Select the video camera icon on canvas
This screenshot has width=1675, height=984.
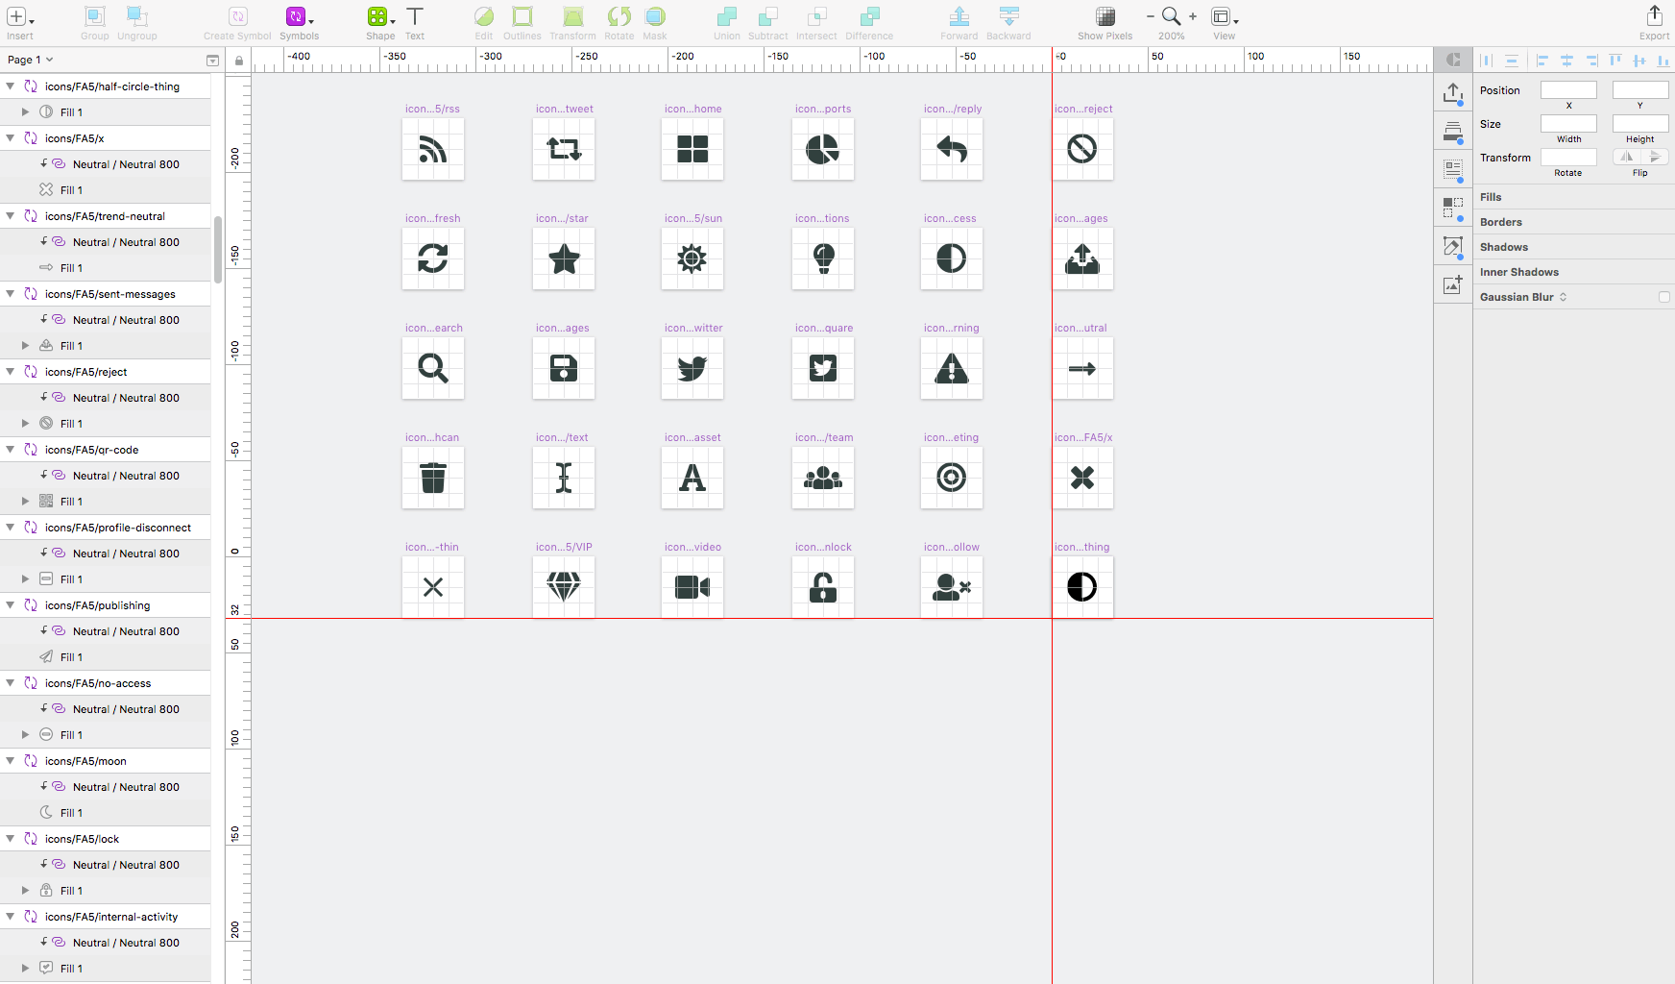click(692, 587)
